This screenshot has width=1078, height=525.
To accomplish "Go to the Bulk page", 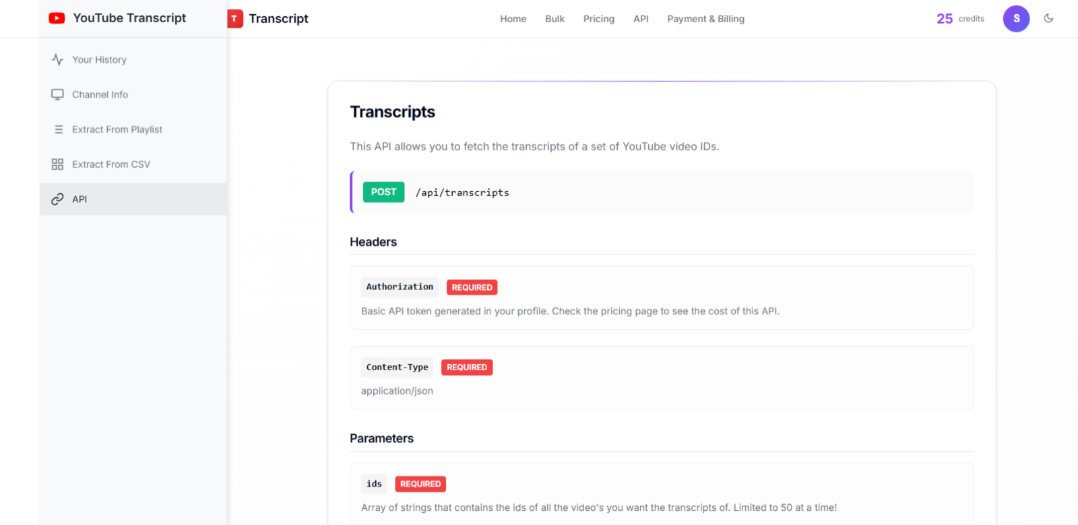I will click(x=554, y=19).
